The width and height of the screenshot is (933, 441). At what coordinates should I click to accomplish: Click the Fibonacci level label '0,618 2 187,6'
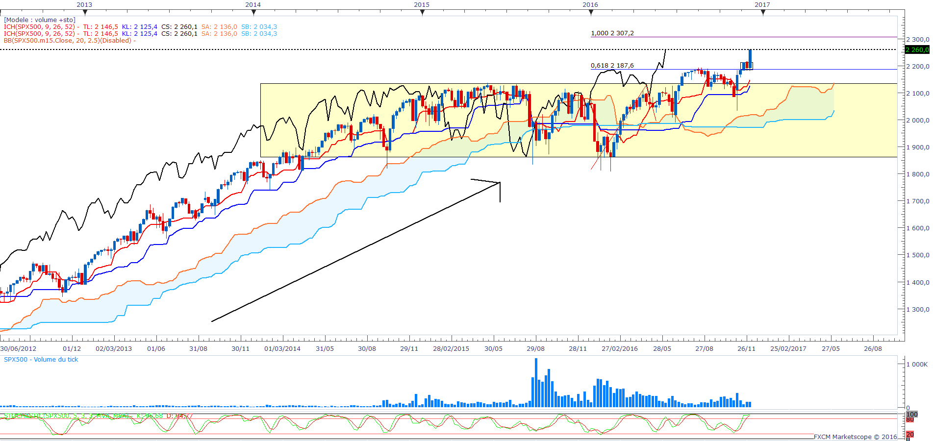tap(612, 66)
